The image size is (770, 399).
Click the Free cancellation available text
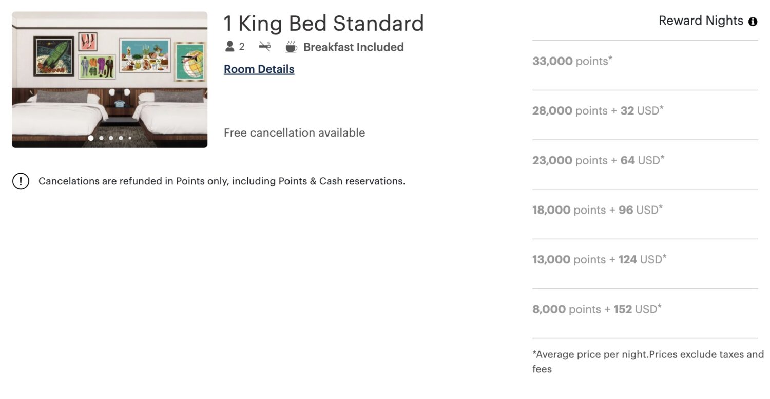click(x=294, y=132)
